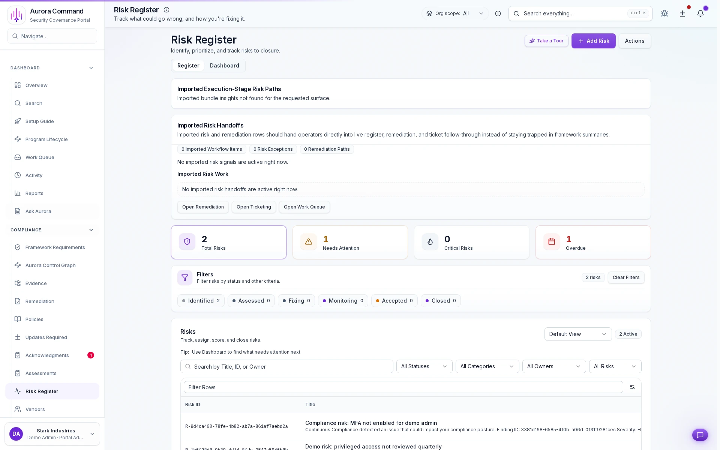Open the column settings icon beside Filter Rows

click(x=632, y=387)
